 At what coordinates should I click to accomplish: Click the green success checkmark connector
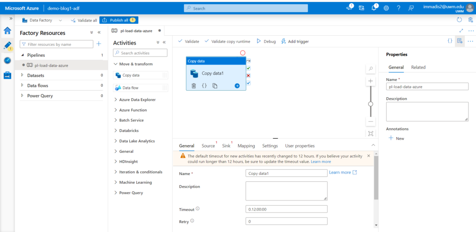point(248,68)
